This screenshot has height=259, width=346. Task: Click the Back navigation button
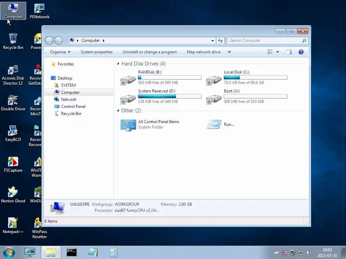[x=49, y=40]
